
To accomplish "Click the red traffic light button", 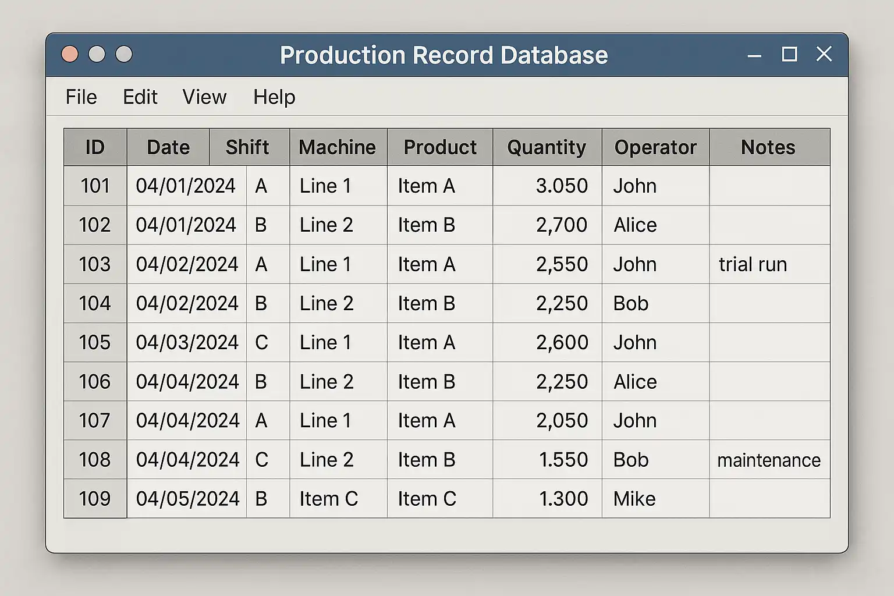I will (70, 54).
